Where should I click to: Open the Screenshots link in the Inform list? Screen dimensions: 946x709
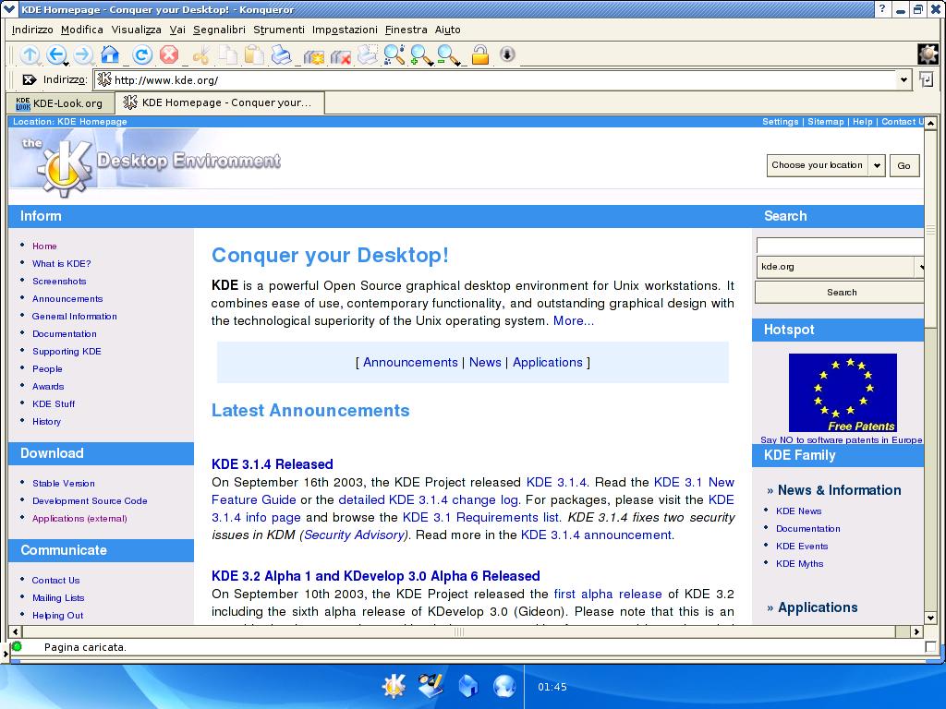coord(59,281)
